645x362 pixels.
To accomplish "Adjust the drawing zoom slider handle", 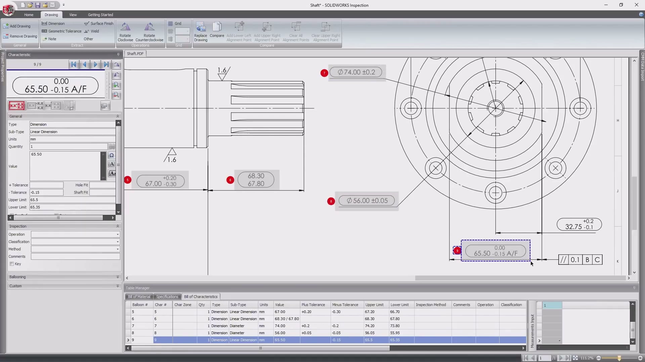I will tap(619, 358).
